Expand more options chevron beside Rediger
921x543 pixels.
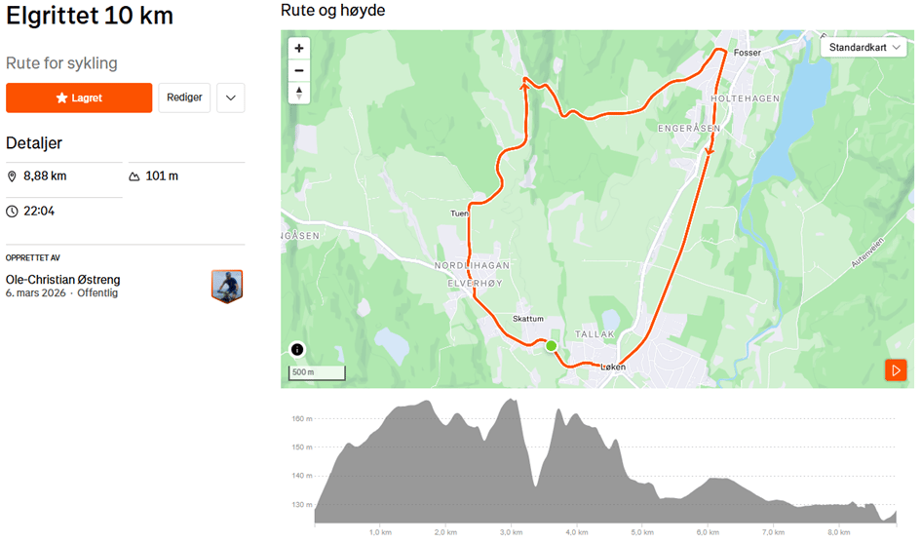pos(230,97)
